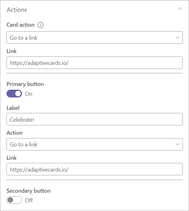Click the "Off" text beside the Secondary button switch
This screenshot has width=189, height=211.
(x=29, y=200)
